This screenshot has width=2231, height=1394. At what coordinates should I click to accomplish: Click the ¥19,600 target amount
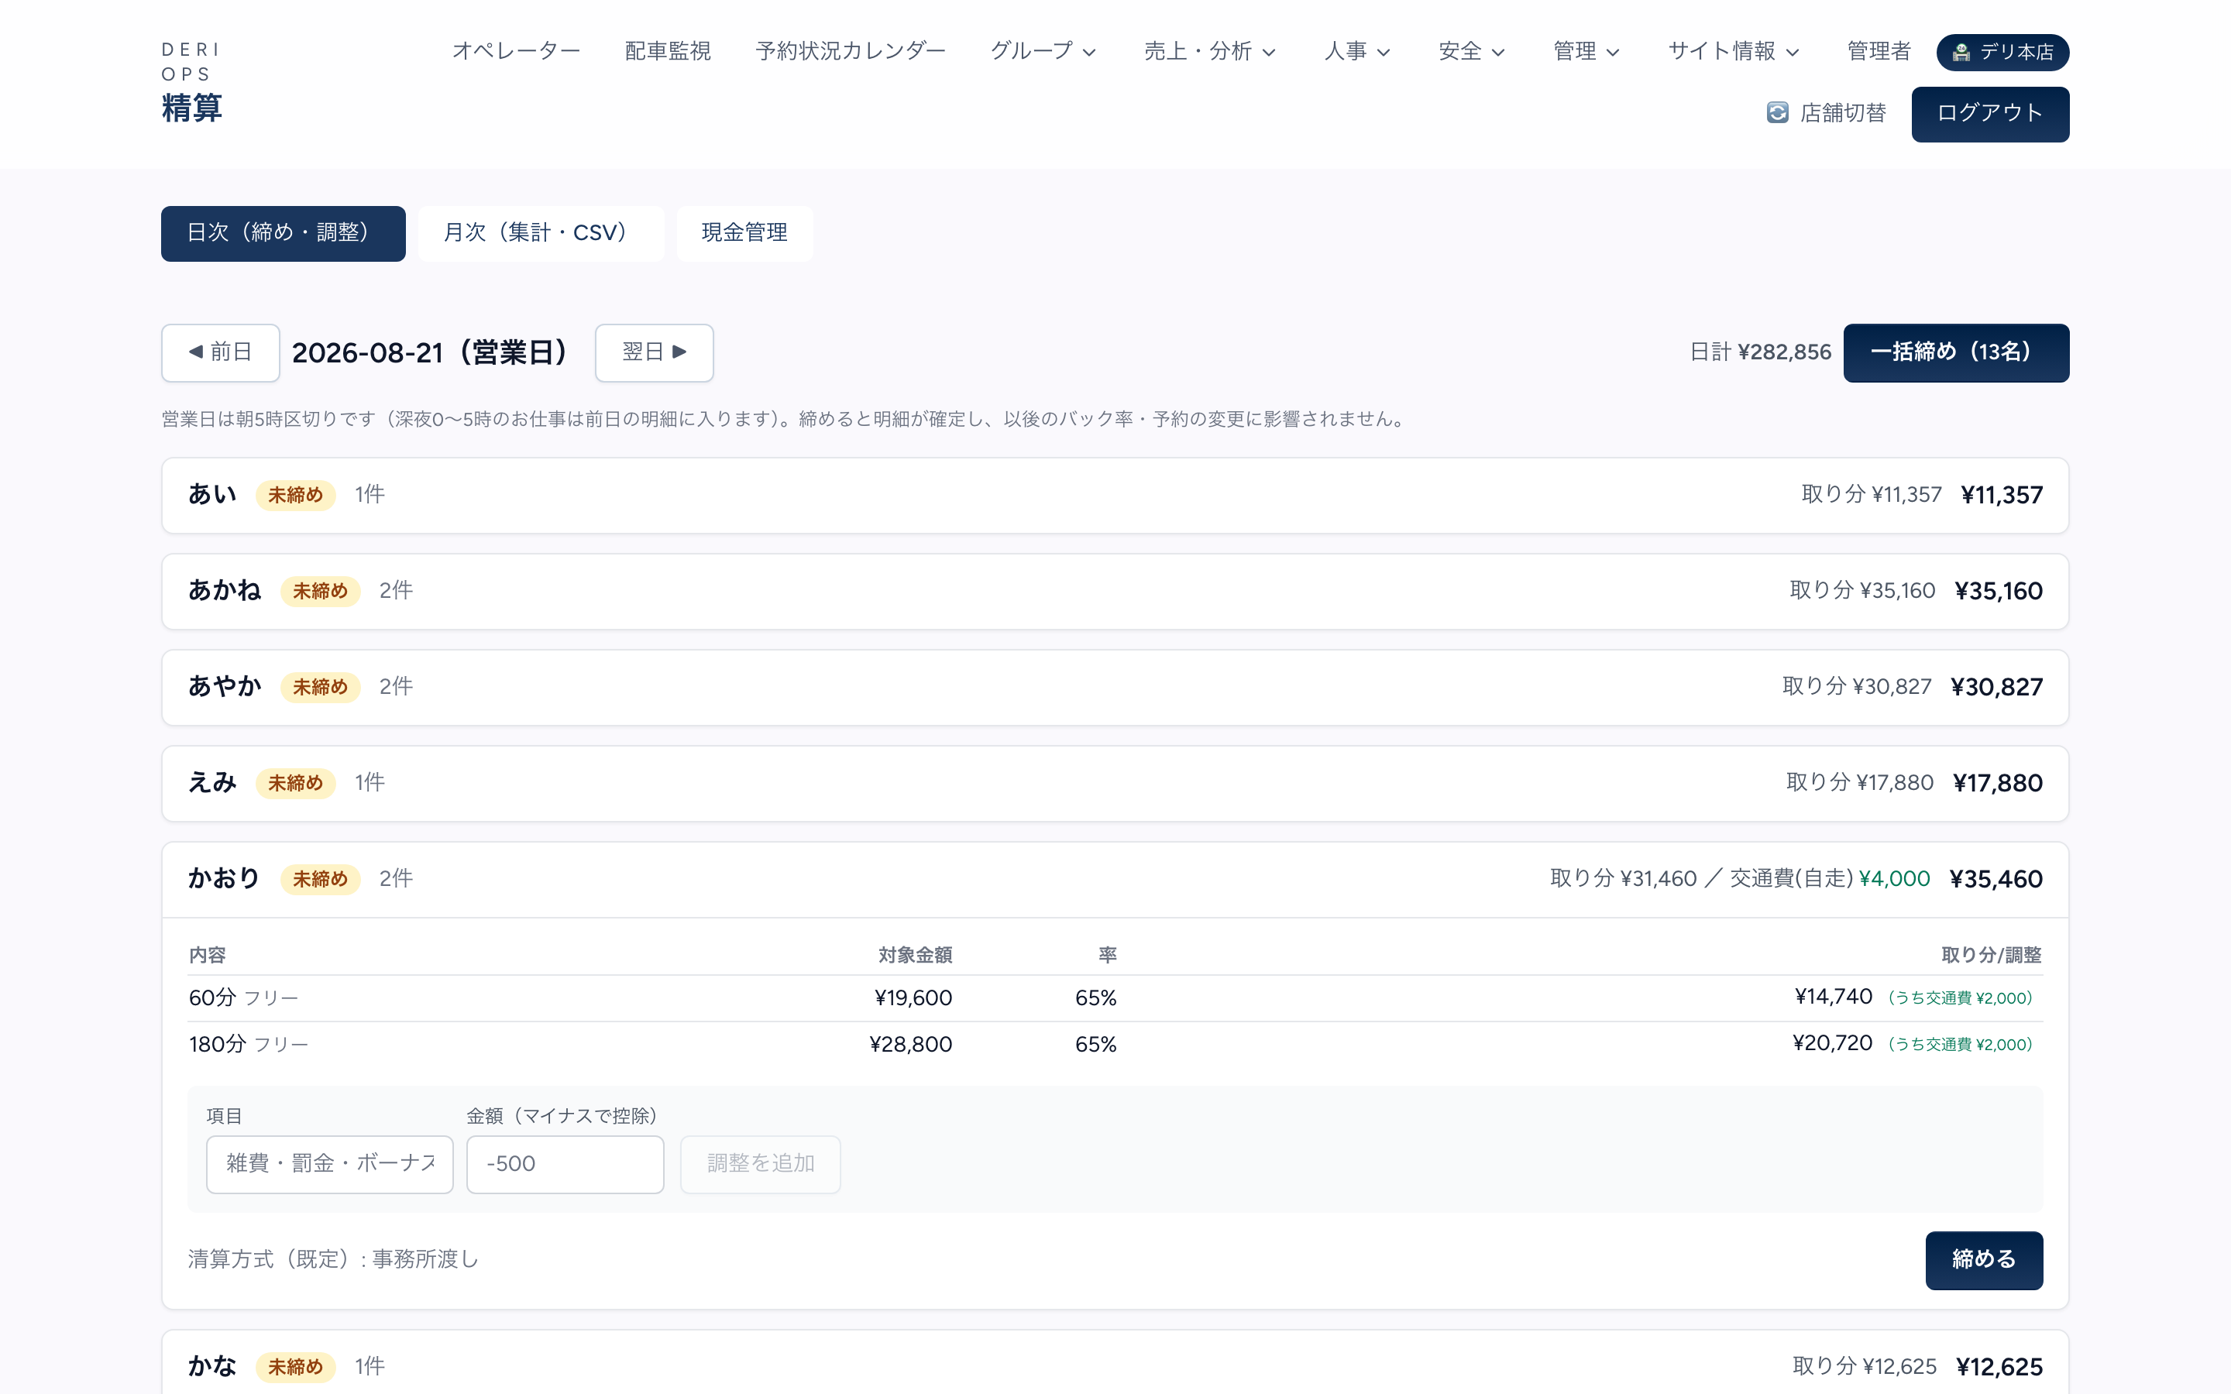pyautogui.click(x=913, y=997)
